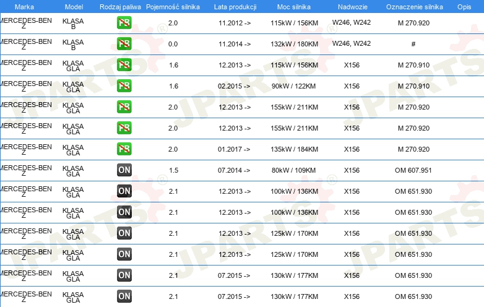Click the '01.2017 ->' production date cell

pos(234,149)
